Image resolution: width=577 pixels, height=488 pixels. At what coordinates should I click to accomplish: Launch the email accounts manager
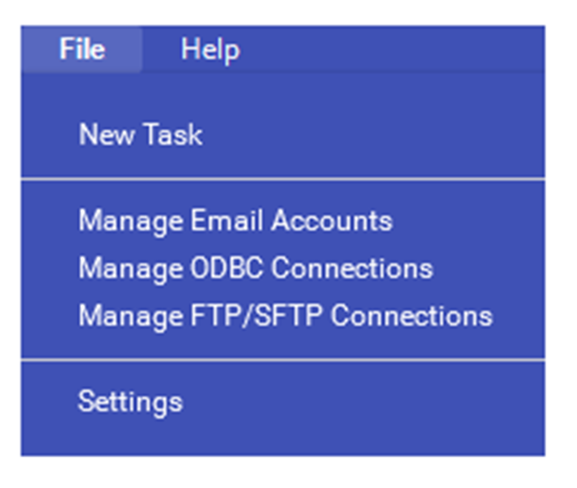click(236, 221)
